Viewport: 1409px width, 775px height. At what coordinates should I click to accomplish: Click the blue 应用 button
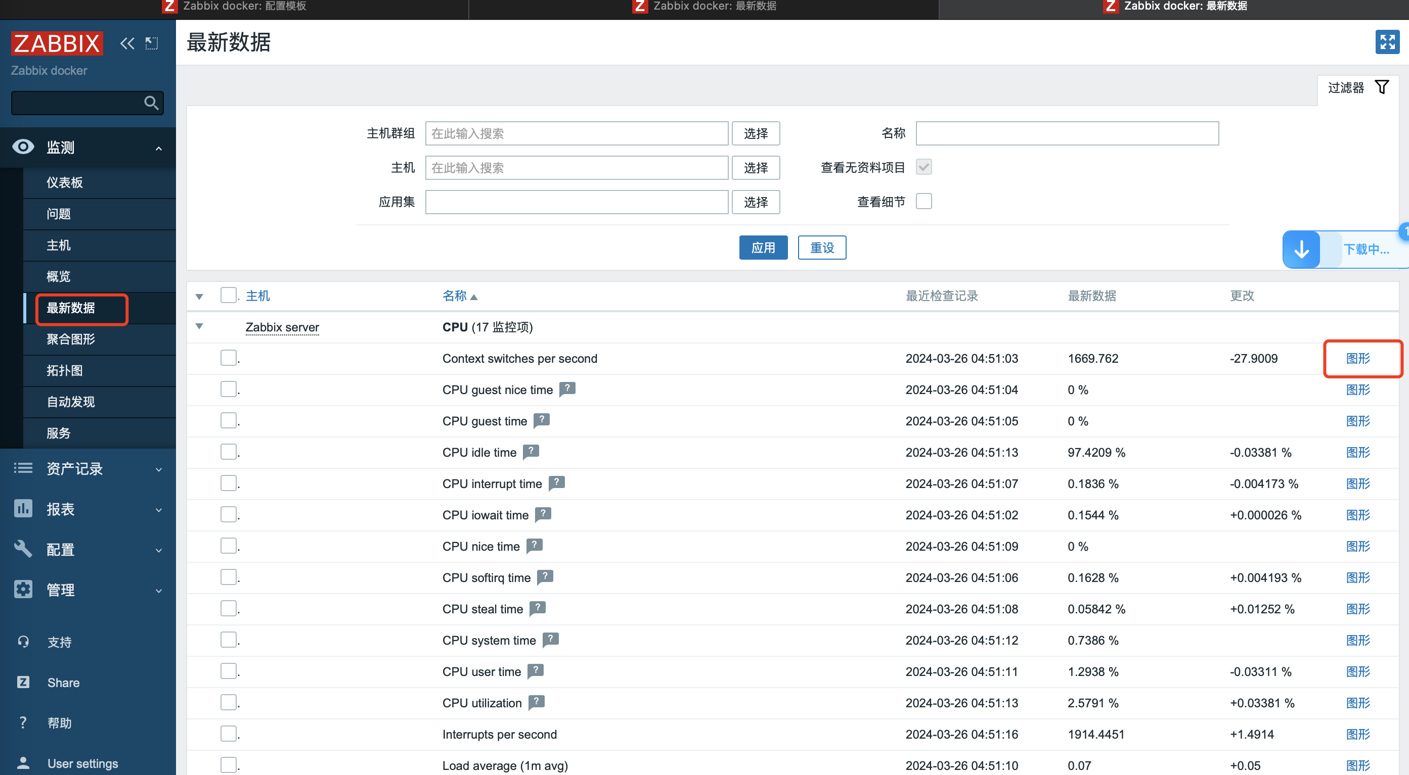coord(763,248)
